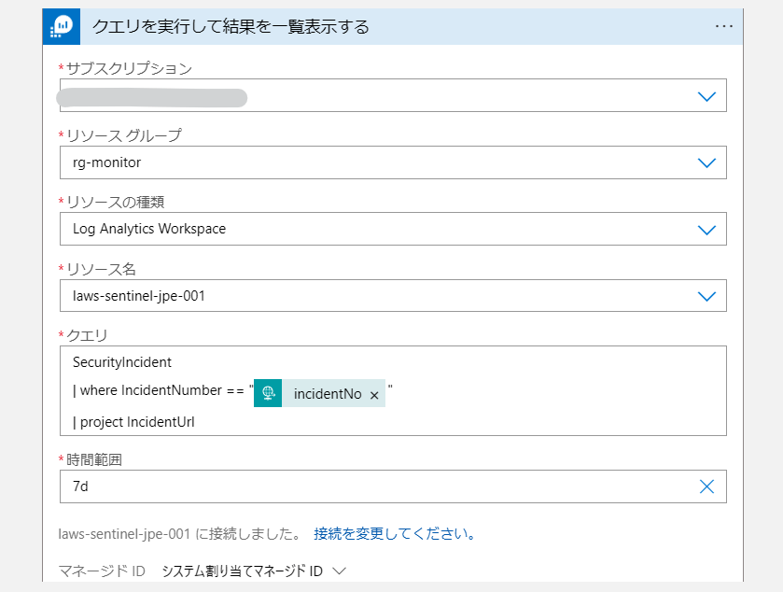This screenshot has width=783, height=592.
Task: Click the project IncidentUrl query line
Action: 133,422
